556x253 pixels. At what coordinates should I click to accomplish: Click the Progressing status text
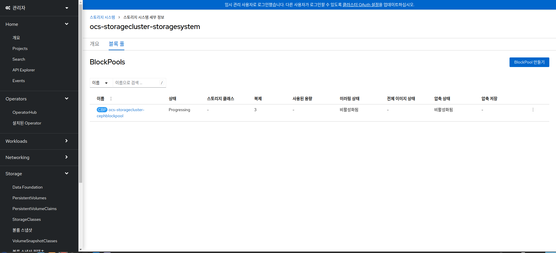179,110
